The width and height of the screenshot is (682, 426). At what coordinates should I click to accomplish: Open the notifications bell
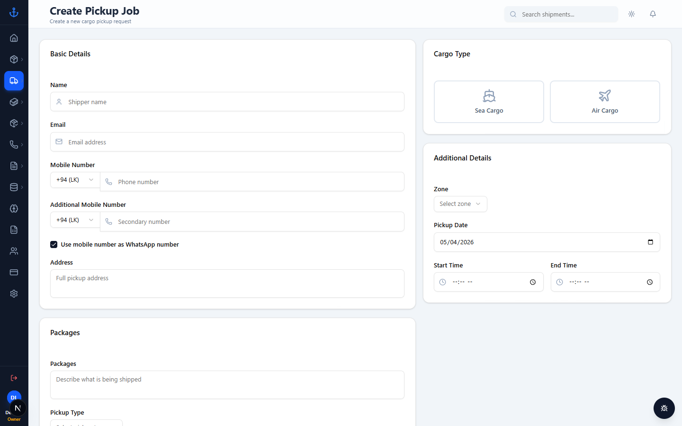pyautogui.click(x=653, y=14)
